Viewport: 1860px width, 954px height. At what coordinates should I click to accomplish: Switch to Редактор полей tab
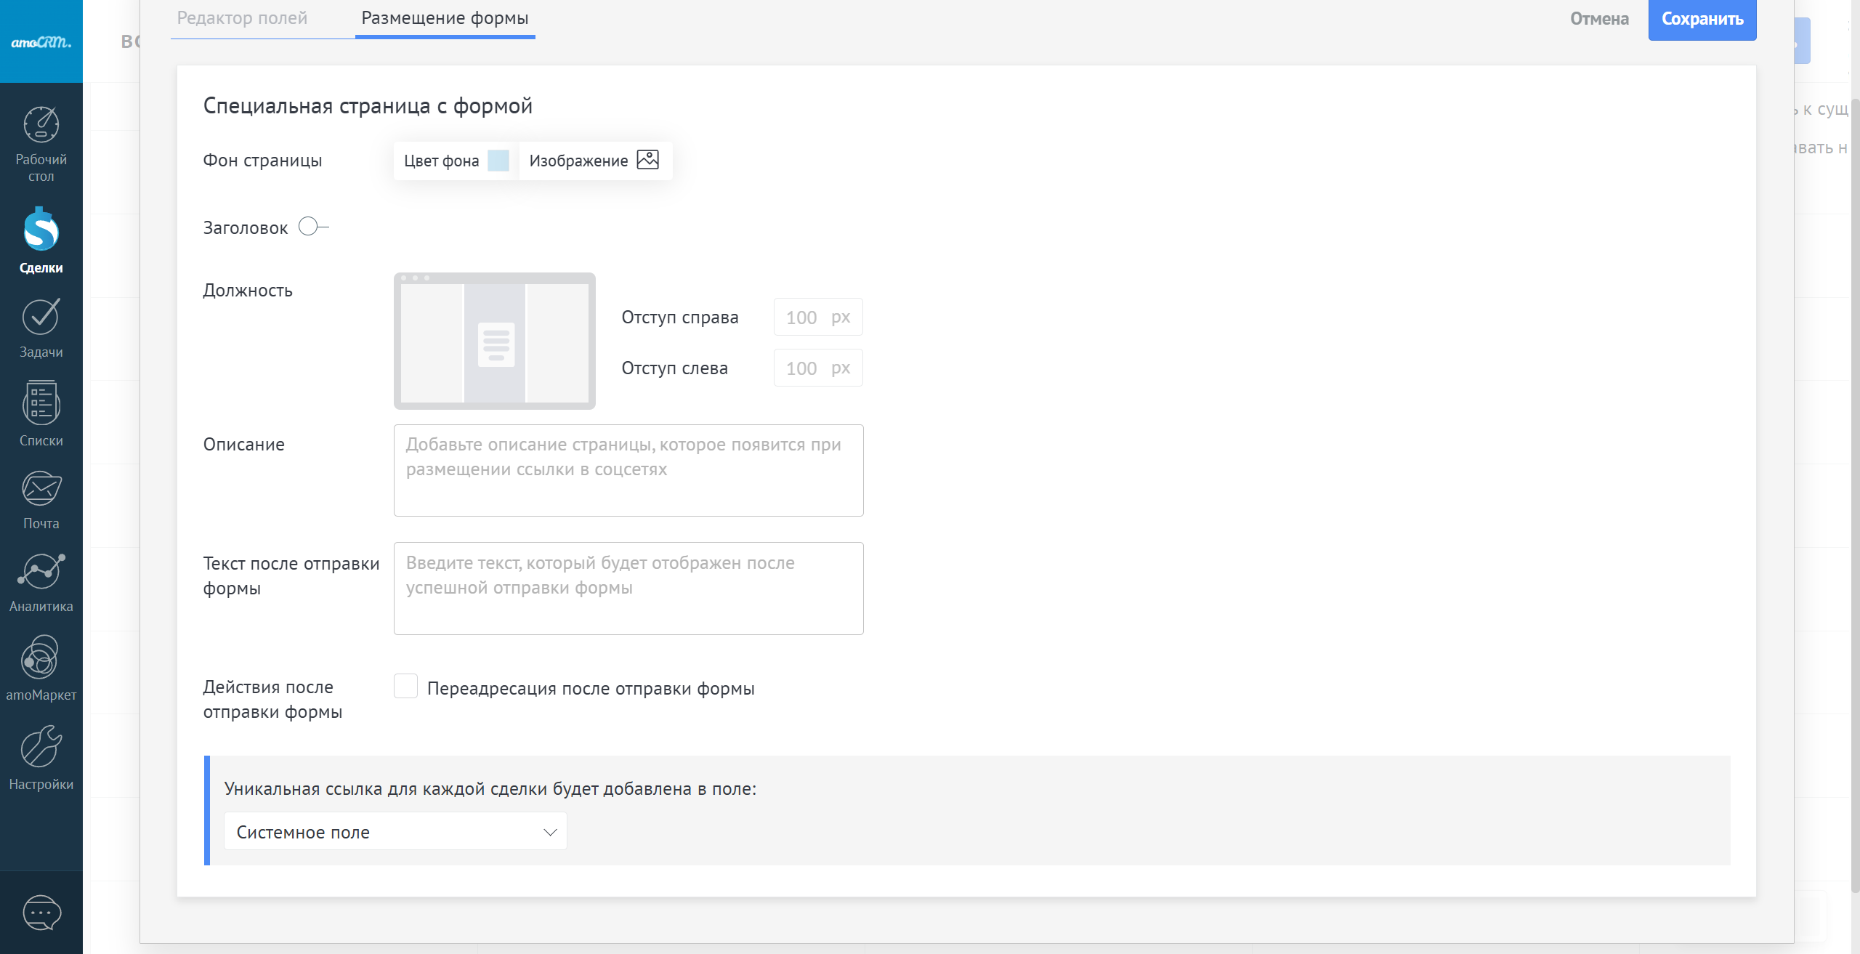point(242,18)
